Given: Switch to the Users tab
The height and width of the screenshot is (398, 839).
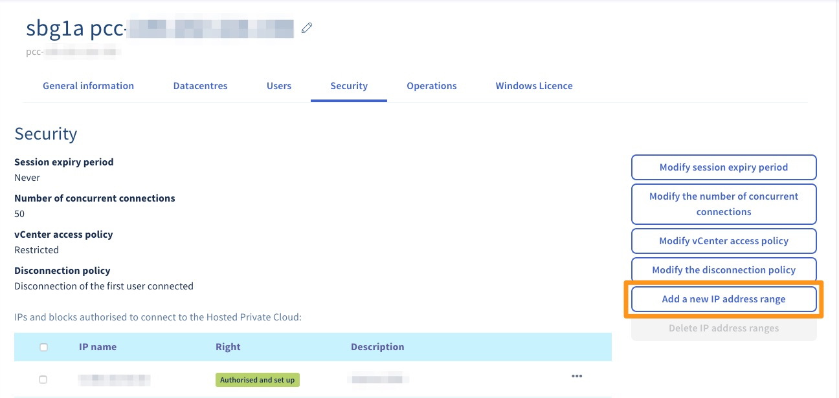Looking at the screenshot, I should coord(278,85).
